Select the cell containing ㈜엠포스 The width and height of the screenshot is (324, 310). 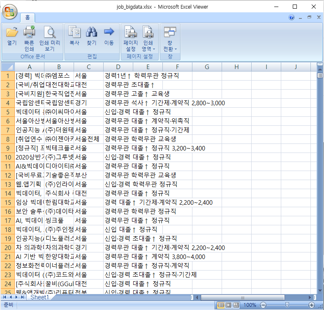[59, 76]
